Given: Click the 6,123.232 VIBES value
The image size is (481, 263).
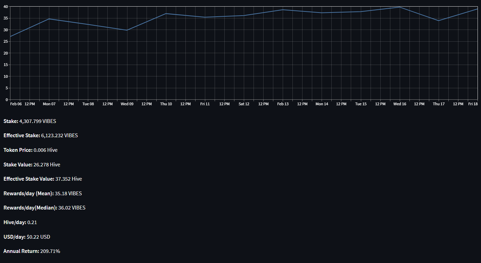Looking at the screenshot, I should [59, 135].
